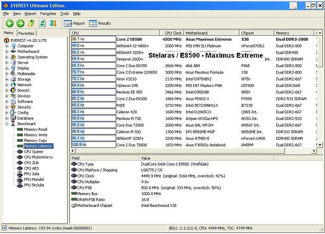This screenshot has width=325, height=234.
Task: Open the Favorites menu
Action: click(48, 14)
